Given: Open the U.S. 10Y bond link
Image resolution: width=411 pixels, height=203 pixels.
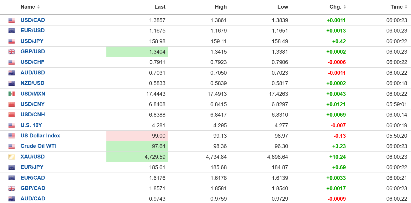Looking at the screenshot, I should (31, 125).
